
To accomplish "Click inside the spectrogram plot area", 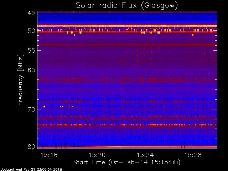I will pyautogui.click(x=127, y=80).
